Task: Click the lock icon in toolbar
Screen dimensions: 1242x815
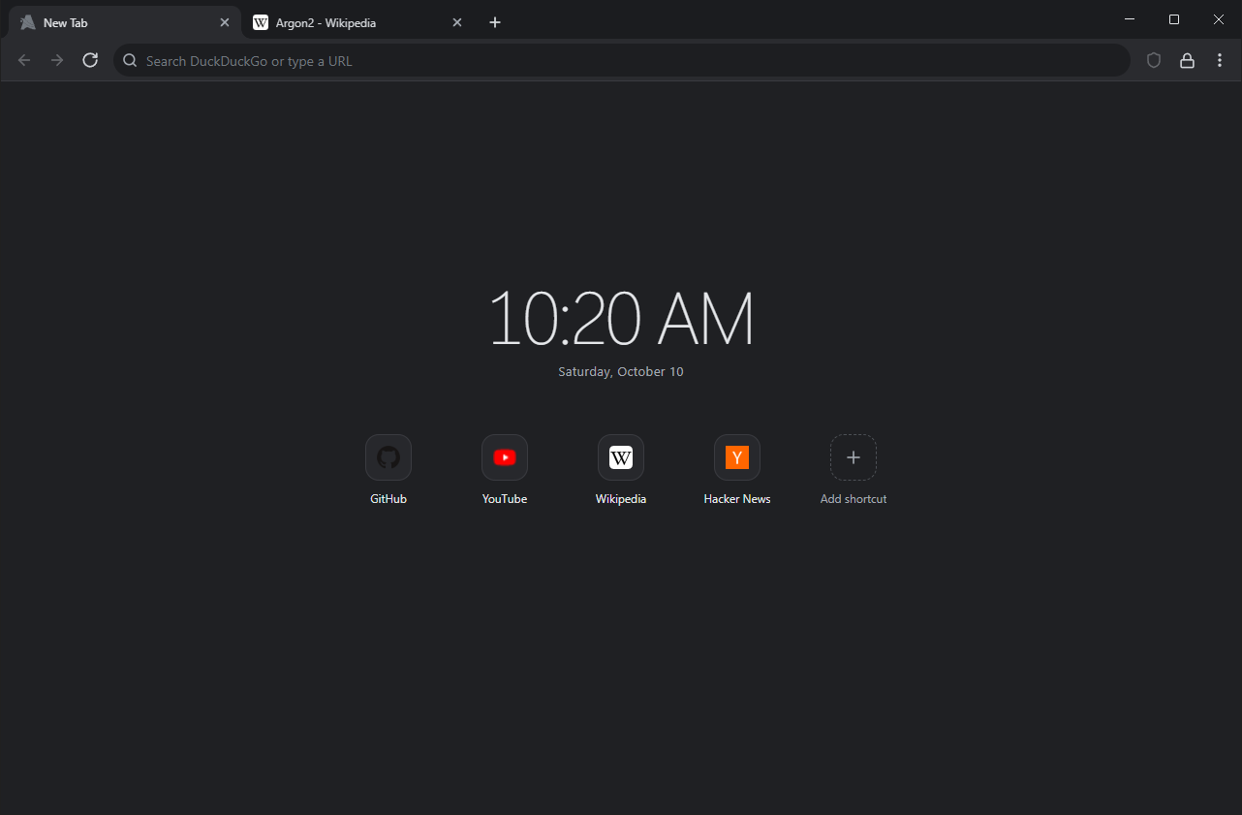Action: [x=1187, y=60]
